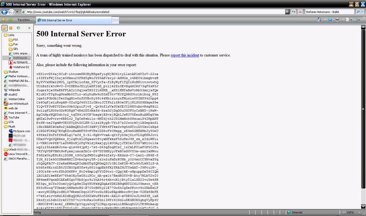Open the Vodafone D2 favorite
Screen dimensions: 366x216
[x=19, y=67]
